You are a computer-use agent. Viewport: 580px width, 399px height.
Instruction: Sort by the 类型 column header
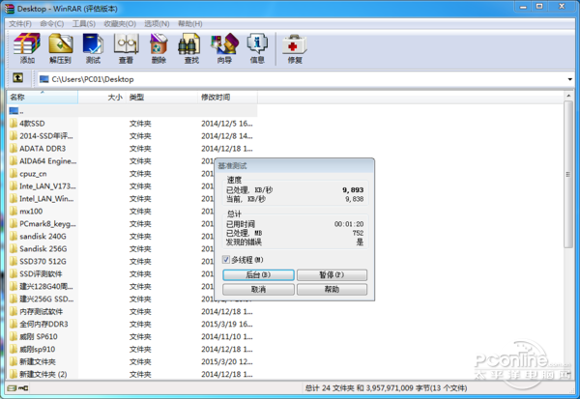[161, 98]
